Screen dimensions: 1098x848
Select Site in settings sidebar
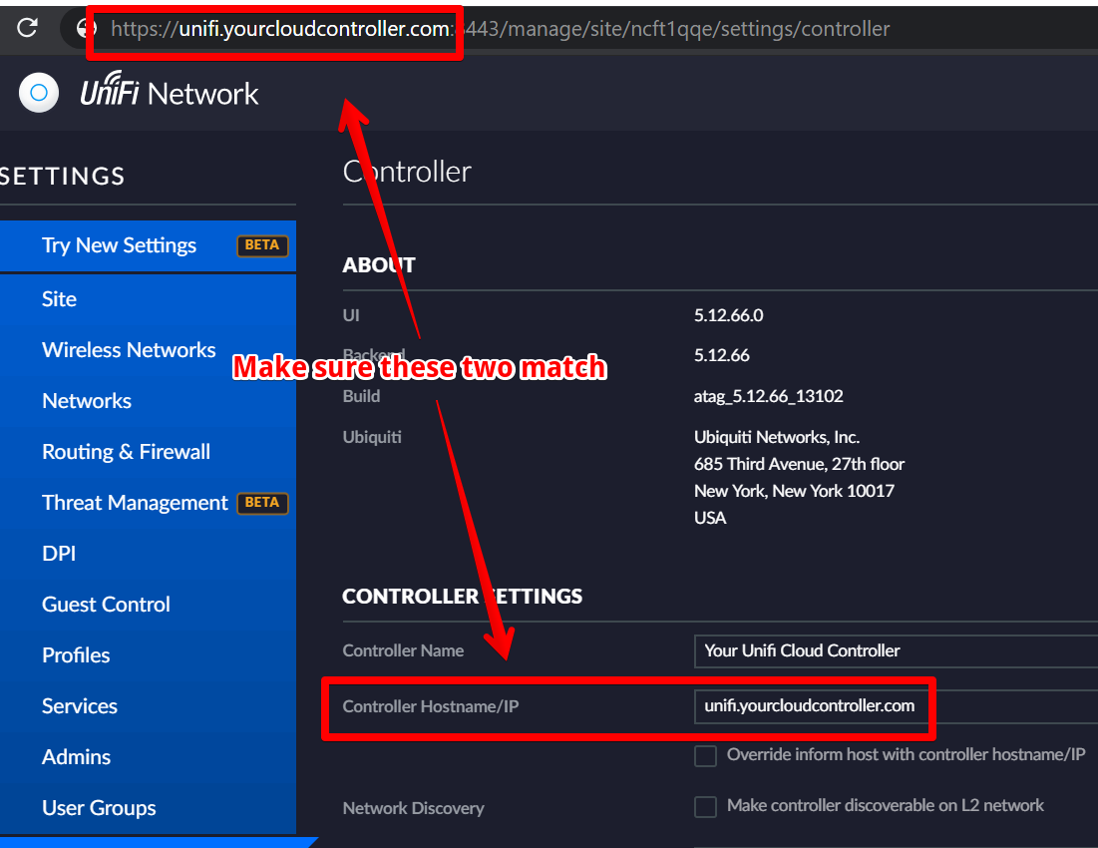(59, 299)
